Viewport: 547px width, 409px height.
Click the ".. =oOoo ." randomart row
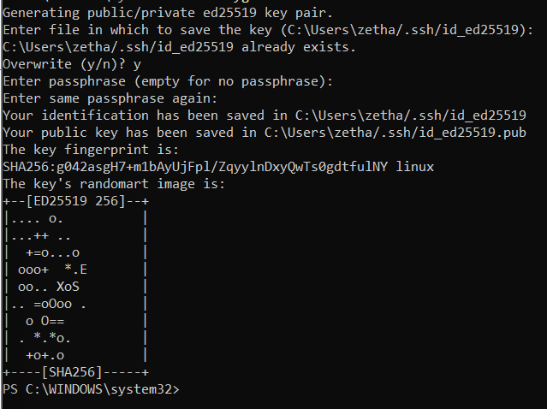click(49, 304)
